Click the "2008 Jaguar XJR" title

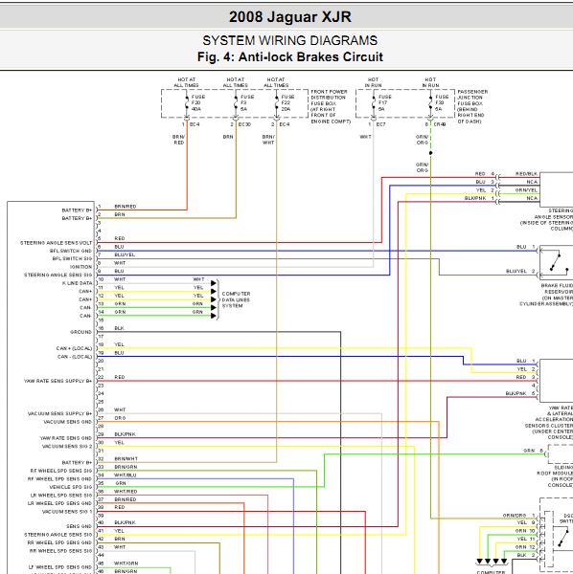[290, 17]
